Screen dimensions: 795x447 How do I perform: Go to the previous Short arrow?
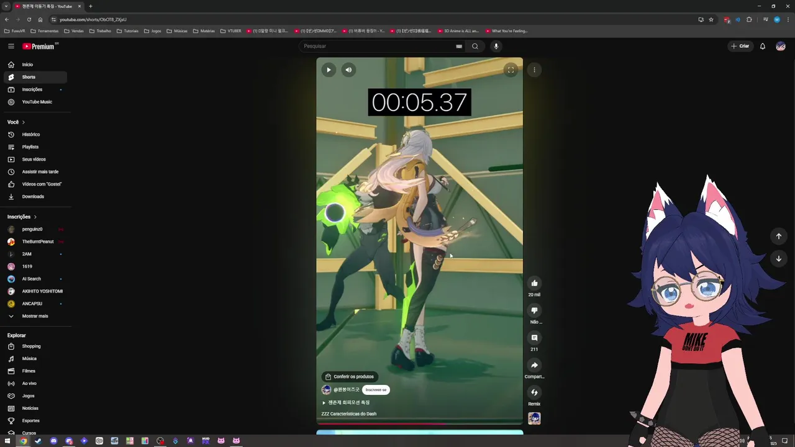(x=778, y=236)
